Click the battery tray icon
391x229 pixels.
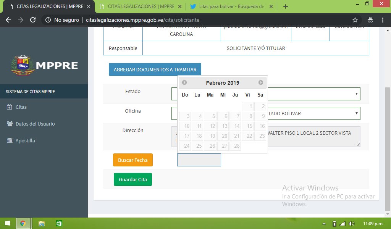pyautogui.click(x=334, y=224)
